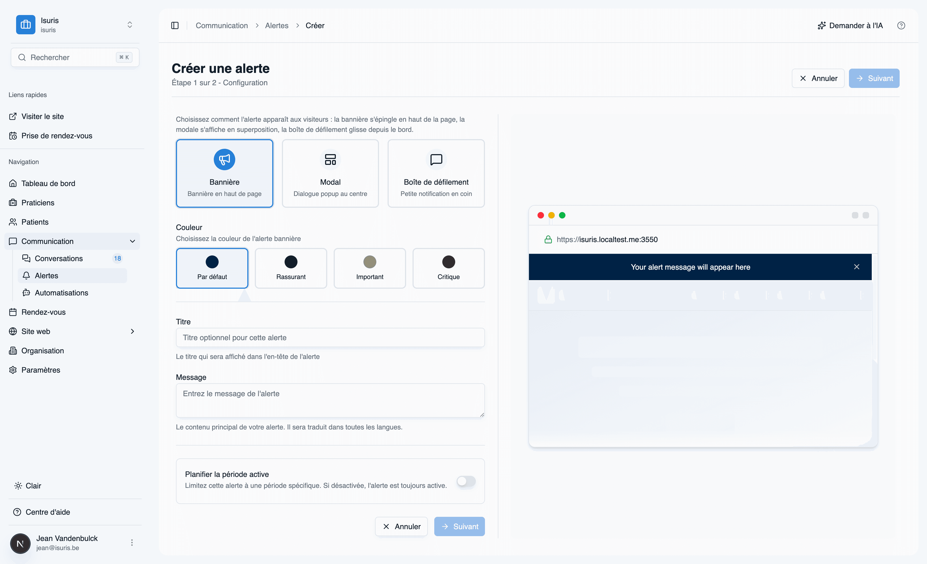Open the Isuris workspace switcher
This screenshot has width=927, height=564.
[x=75, y=25]
